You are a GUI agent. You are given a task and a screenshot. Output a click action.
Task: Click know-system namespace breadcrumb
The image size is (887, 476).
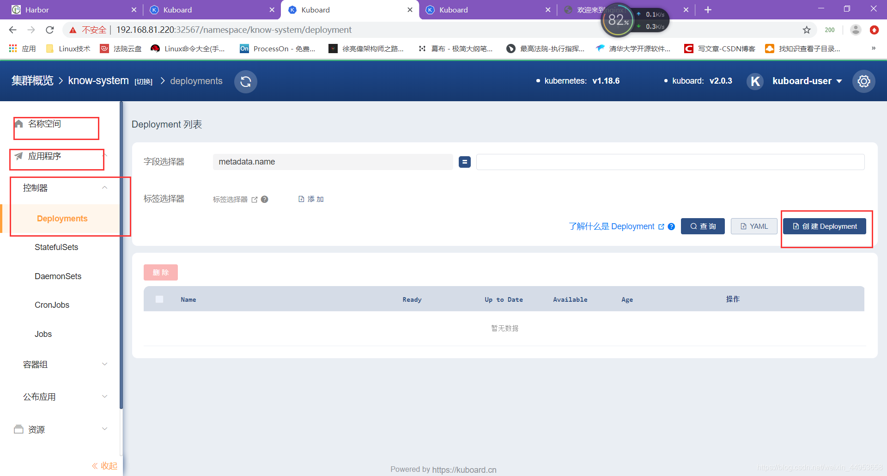[x=98, y=81]
